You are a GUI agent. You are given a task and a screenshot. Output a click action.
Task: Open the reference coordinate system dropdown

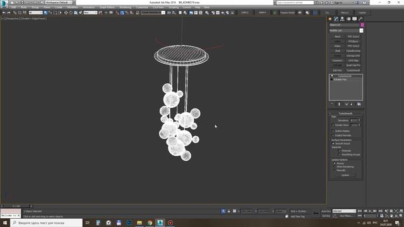coord(90,13)
